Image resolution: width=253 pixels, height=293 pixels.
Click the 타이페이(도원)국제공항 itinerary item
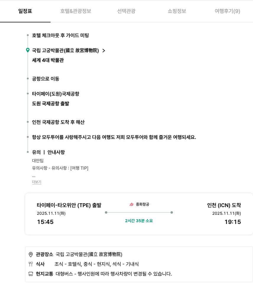point(56,94)
